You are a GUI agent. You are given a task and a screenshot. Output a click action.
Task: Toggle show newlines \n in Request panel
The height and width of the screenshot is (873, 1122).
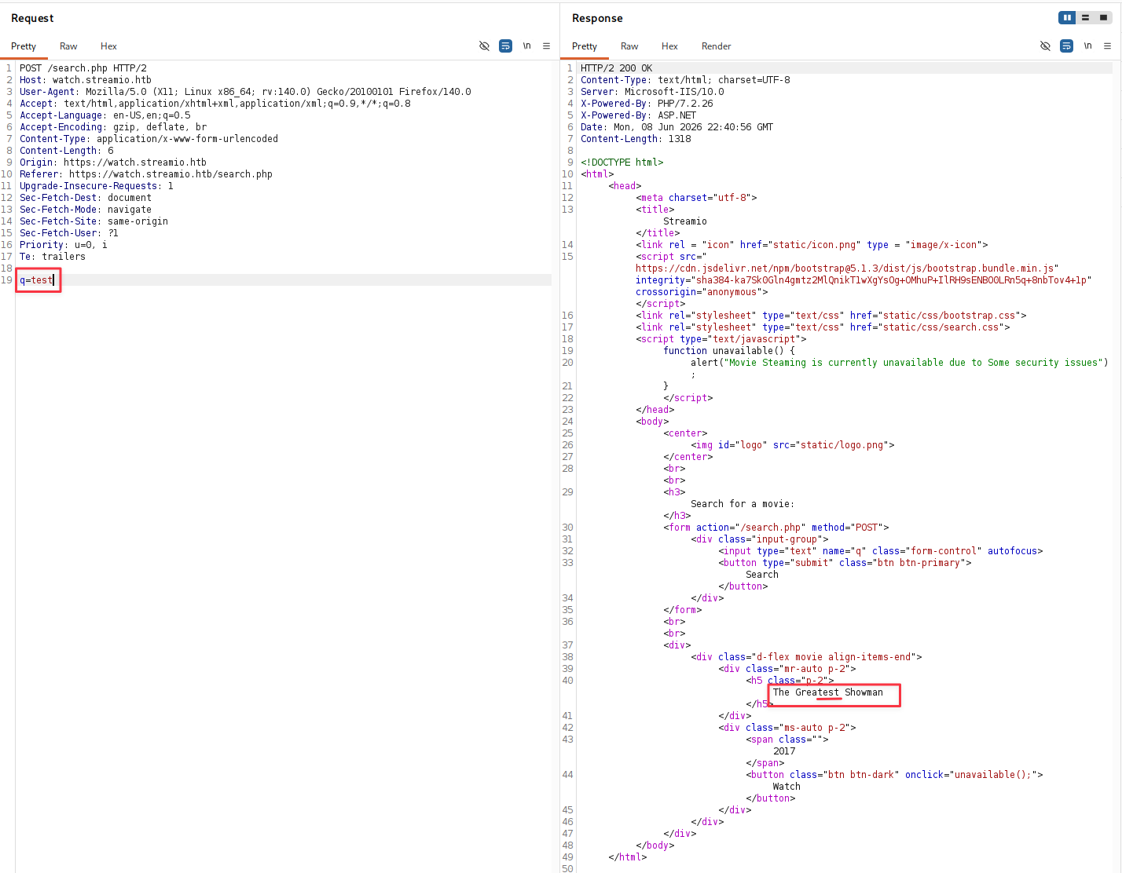point(526,46)
